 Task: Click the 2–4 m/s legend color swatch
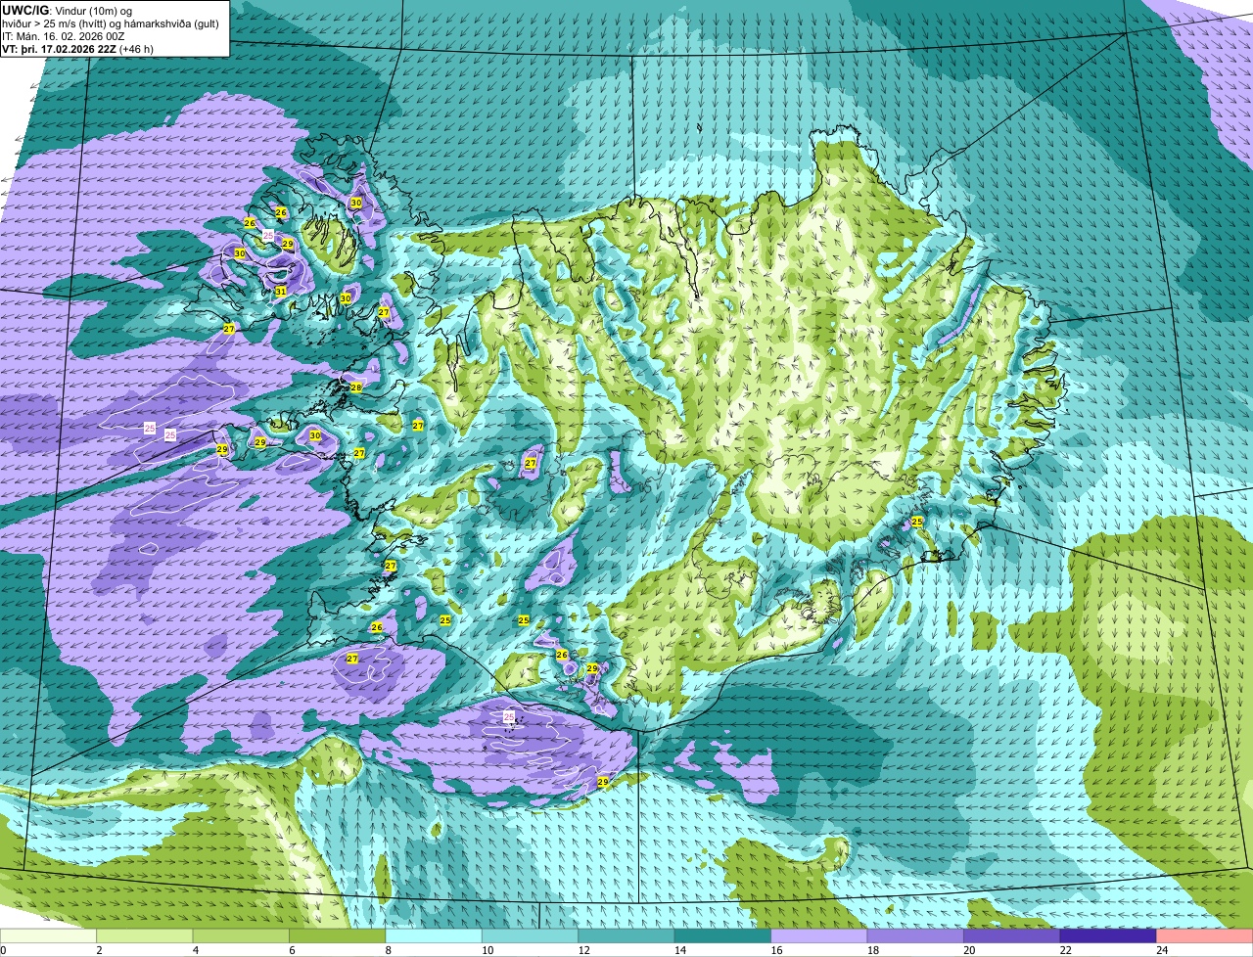145,935
